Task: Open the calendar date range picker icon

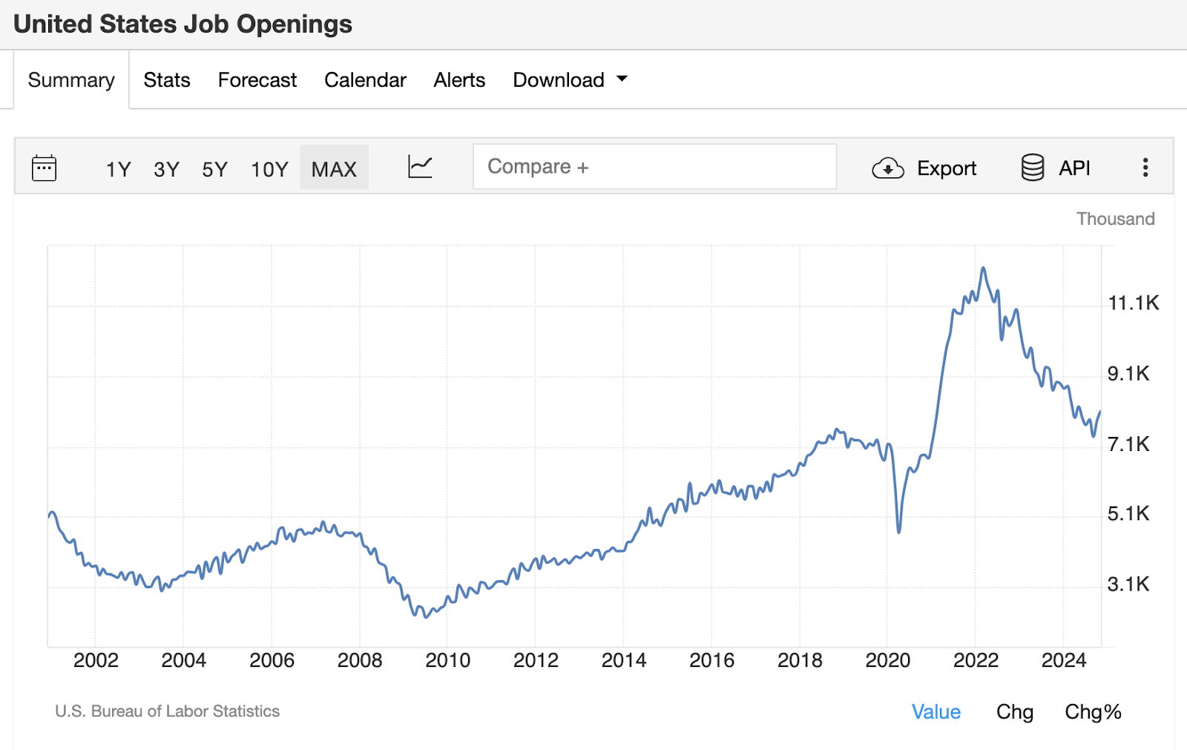Action: coord(45,168)
